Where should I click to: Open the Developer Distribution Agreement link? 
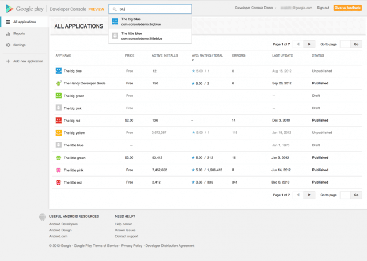pos(170,246)
